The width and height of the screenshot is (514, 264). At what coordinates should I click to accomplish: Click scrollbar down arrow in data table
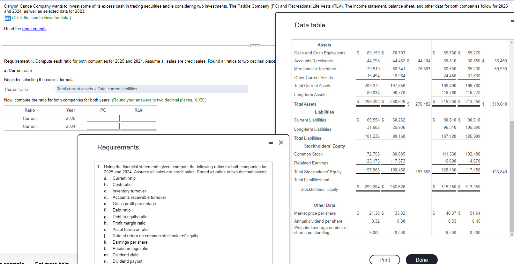pos(512,235)
